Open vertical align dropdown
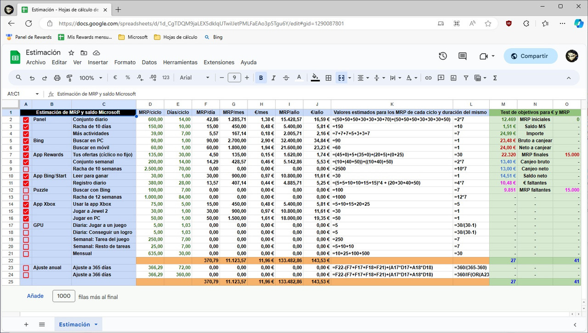This screenshot has height=333, width=588. [379, 78]
